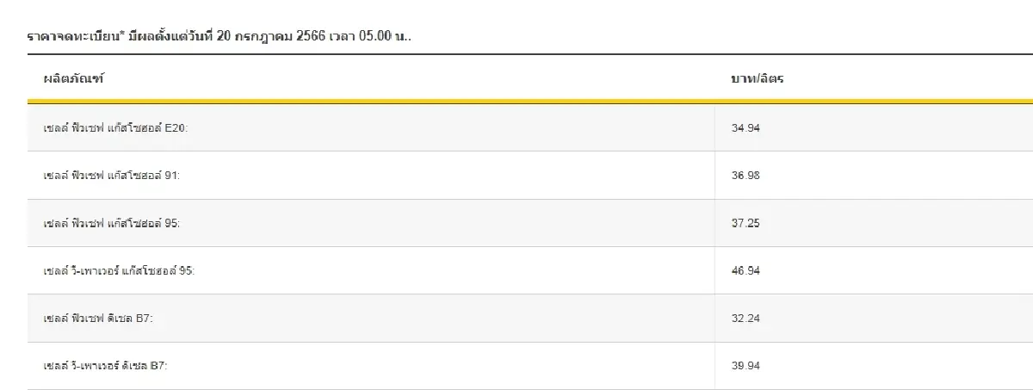Select the FuelSave Diesel B7 product name
This screenshot has width=1033, height=390.
(97, 319)
